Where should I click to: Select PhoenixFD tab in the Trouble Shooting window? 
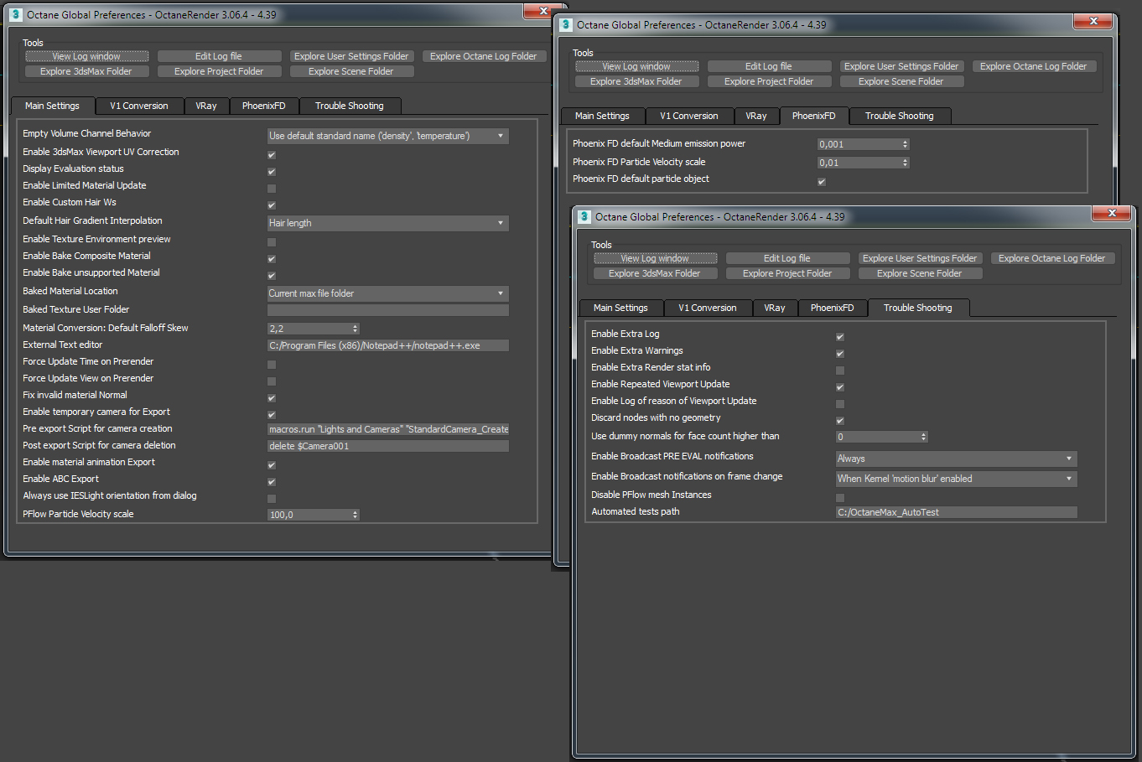(833, 308)
